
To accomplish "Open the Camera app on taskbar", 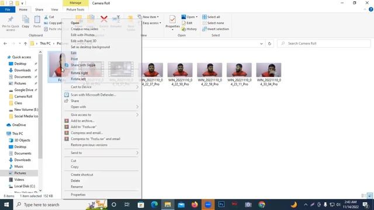I will (x=248, y=205).
